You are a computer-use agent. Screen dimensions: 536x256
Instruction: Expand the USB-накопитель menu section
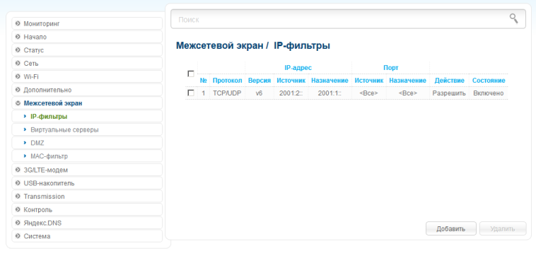coord(87,183)
